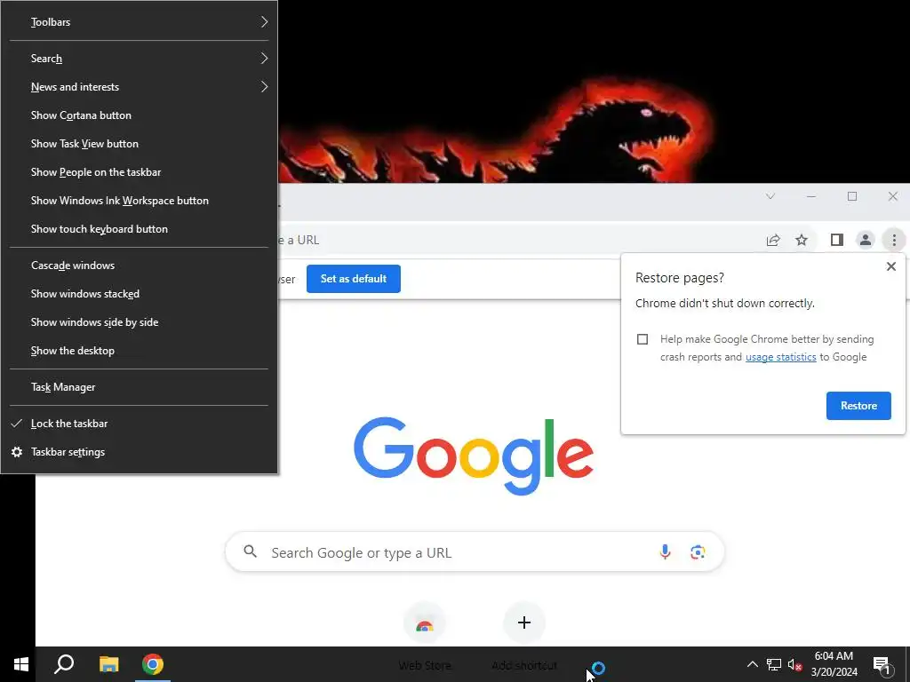Close the Chrome window
This screenshot has height=682, width=910.
tap(892, 196)
